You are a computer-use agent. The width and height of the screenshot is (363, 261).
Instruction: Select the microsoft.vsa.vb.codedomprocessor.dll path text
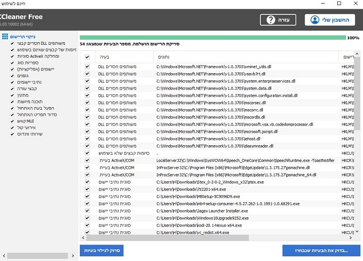[235, 125]
